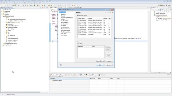The width and height of the screenshot is (172, 96).
Task: Select onCreate(Bundle) in the Outline view
Action: [164, 20]
